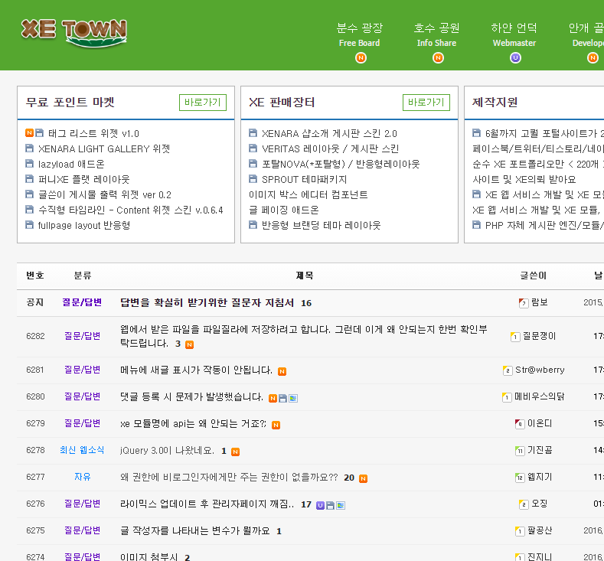Click 바로가기 button in 무료 포인트 마켓
Screen dimensions: 604x561
[x=203, y=103]
